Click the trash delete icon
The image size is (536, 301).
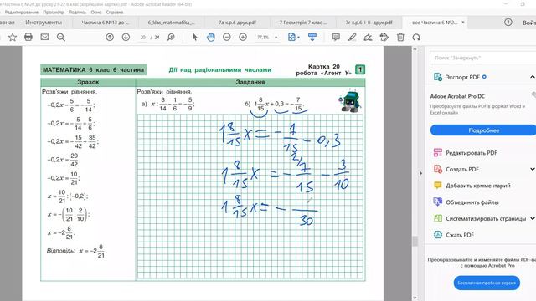[400, 37]
